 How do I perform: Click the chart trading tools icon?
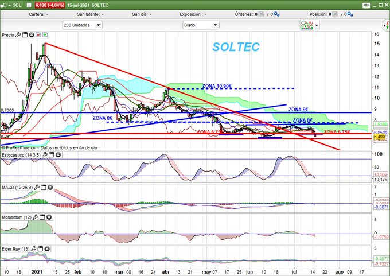click(307, 25)
